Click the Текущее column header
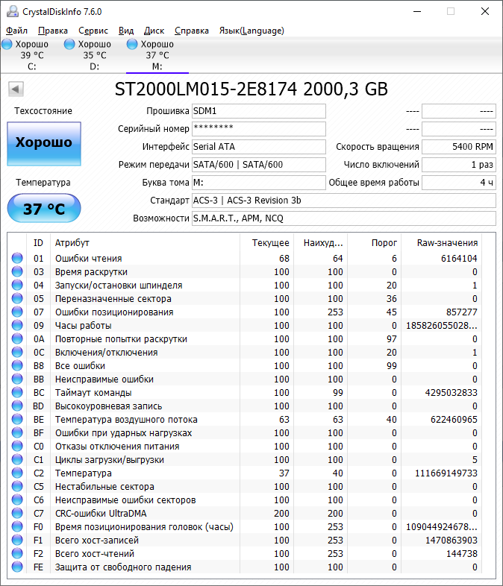Viewport: 503px width, 586px height. 267,242
